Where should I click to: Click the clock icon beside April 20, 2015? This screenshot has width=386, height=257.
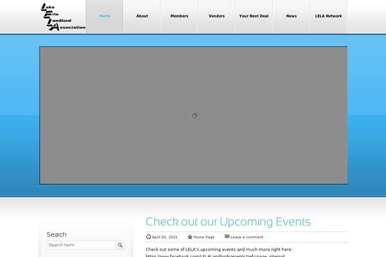click(x=148, y=236)
